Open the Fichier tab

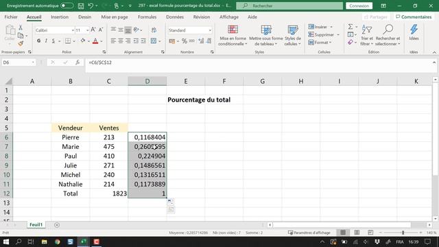click(x=11, y=16)
